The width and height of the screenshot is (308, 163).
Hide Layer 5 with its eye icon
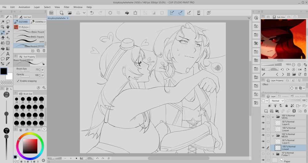tap(263, 141)
